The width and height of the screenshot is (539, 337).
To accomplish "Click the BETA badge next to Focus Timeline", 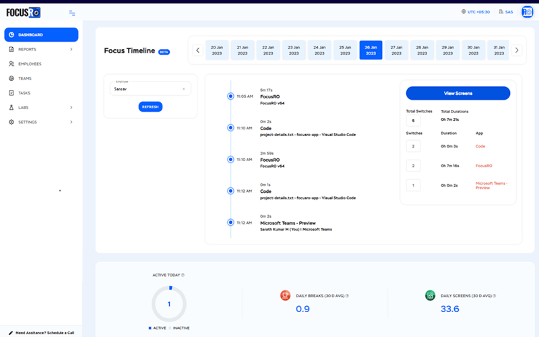I will pos(164,52).
